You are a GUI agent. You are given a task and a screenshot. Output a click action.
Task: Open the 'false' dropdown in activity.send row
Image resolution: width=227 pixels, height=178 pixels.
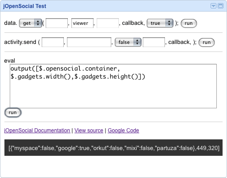pyautogui.click(x=128, y=42)
